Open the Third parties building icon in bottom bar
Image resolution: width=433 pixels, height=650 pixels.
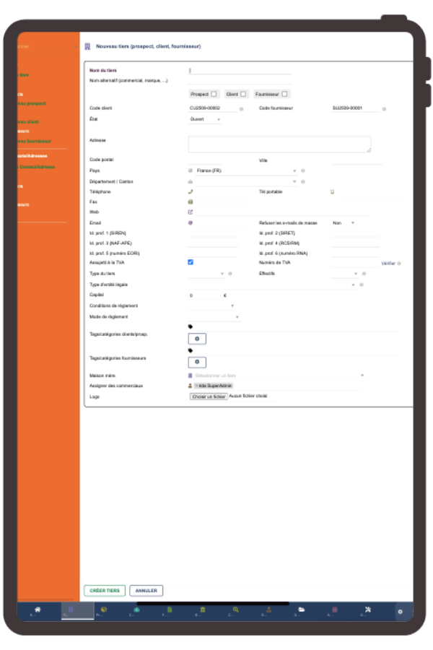71,610
